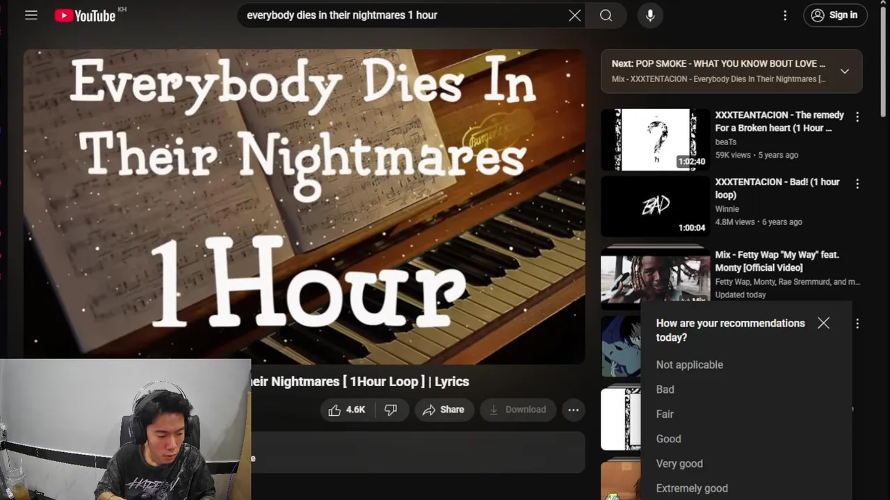Like the video with 4.6K likes
This screenshot has height=500, width=890.
(347, 410)
